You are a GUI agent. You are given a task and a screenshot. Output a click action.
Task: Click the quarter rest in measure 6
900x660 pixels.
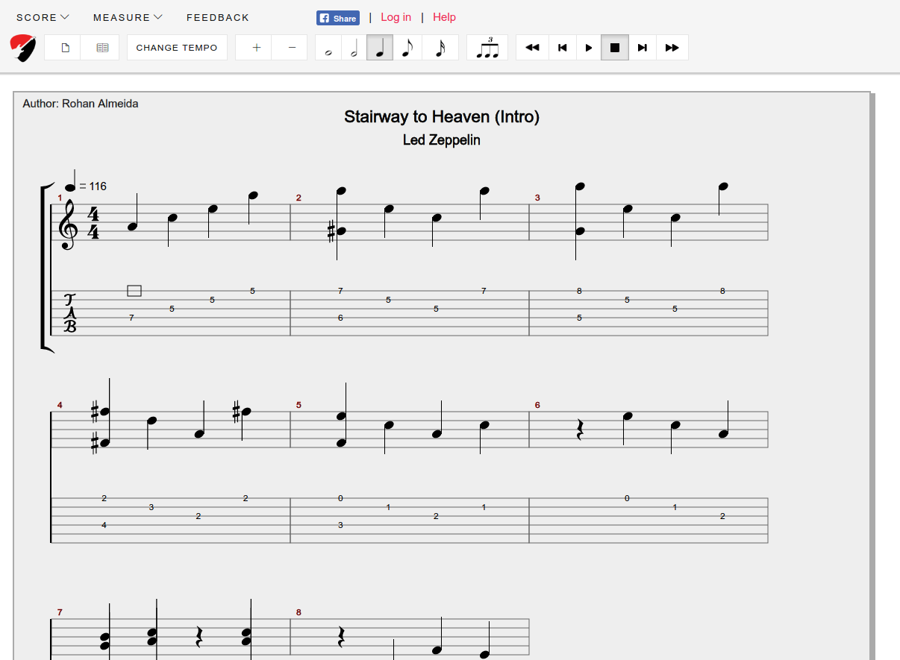(x=580, y=430)
